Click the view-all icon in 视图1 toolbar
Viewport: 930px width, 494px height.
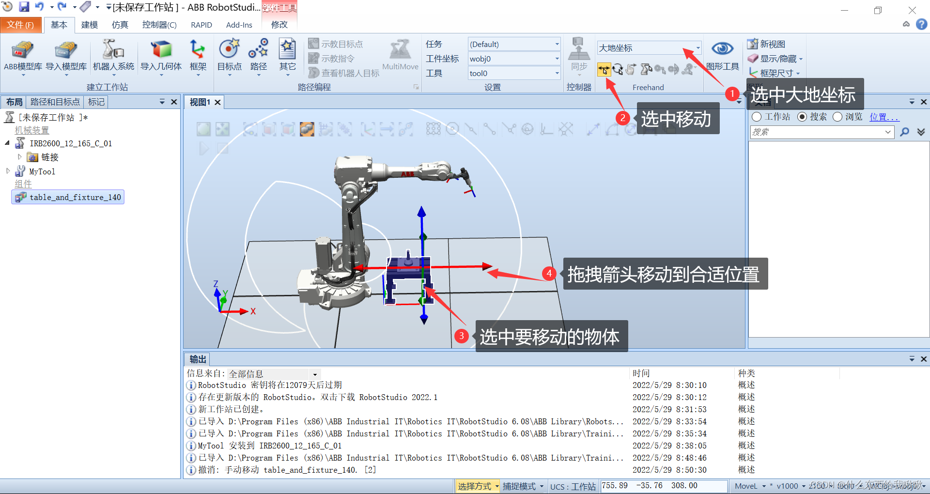tap(203, 129)
